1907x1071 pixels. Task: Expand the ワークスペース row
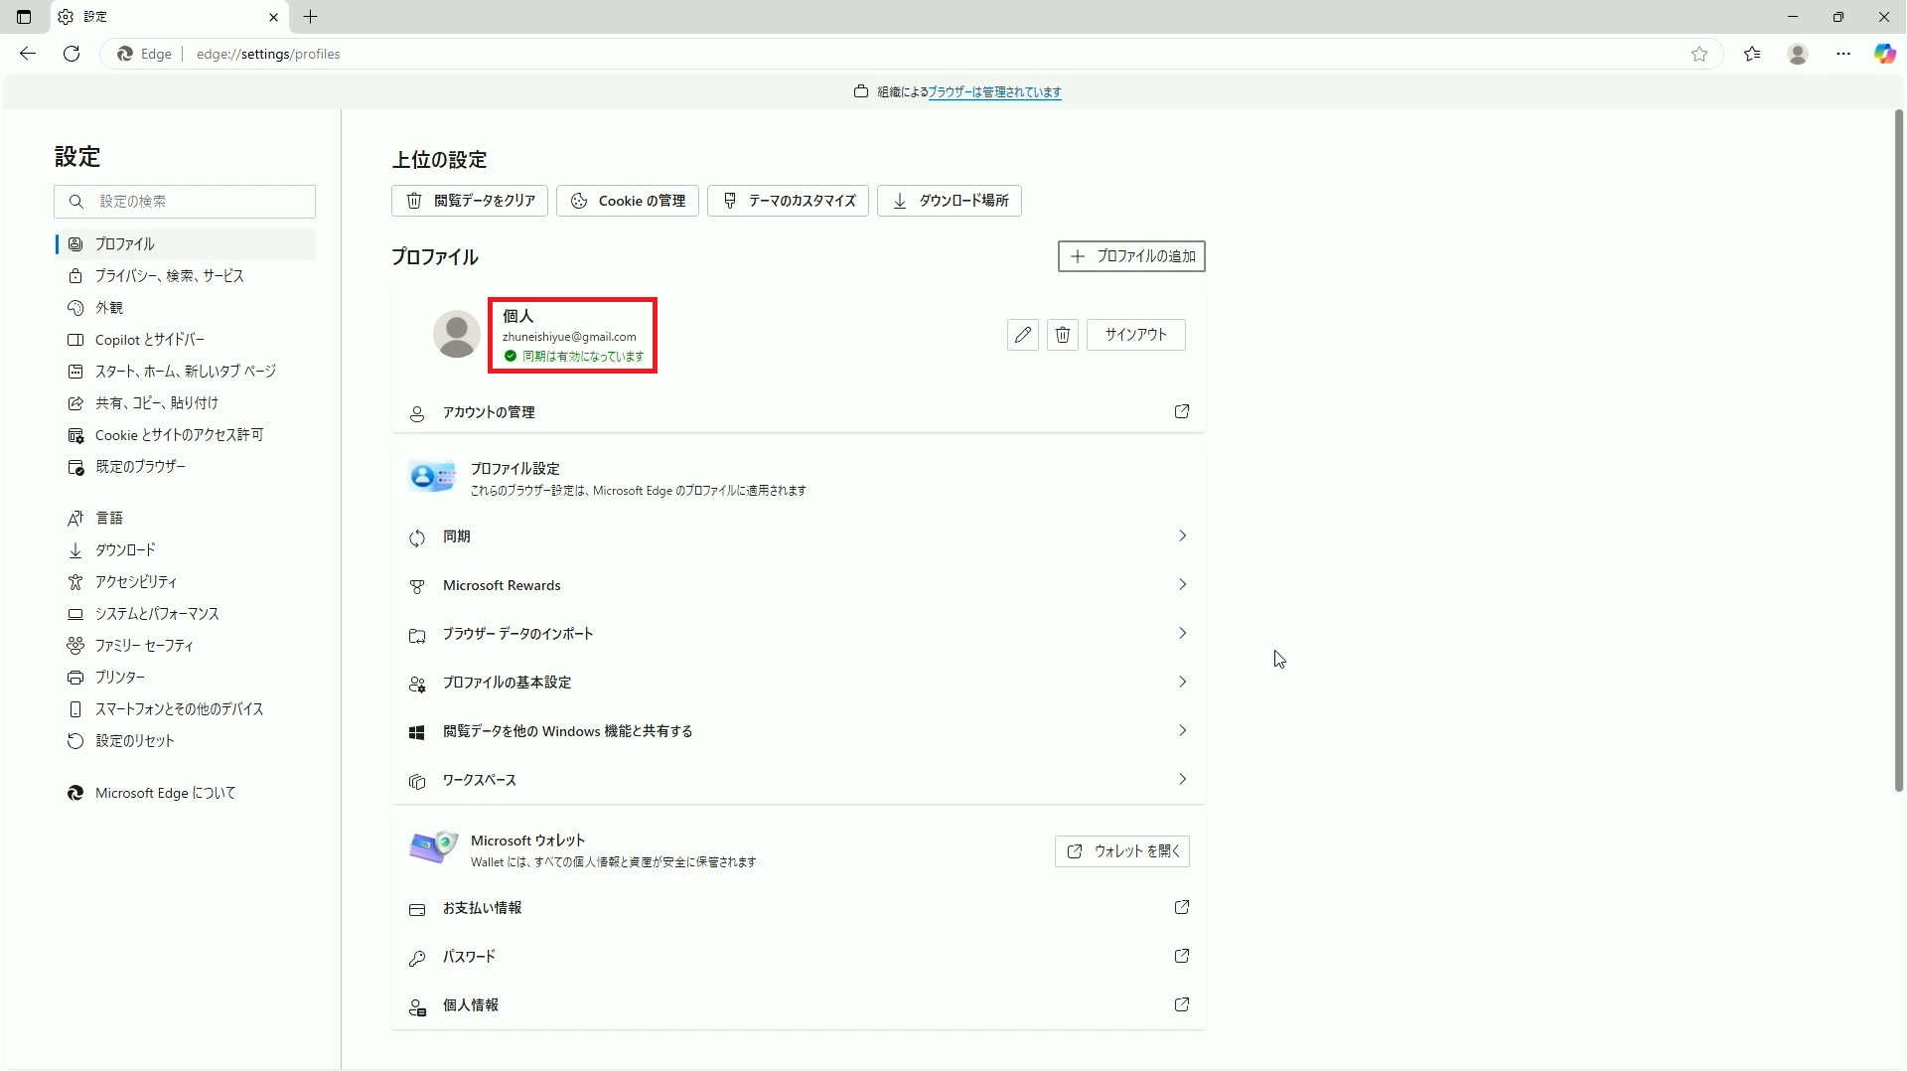click(x=798, y=780)
